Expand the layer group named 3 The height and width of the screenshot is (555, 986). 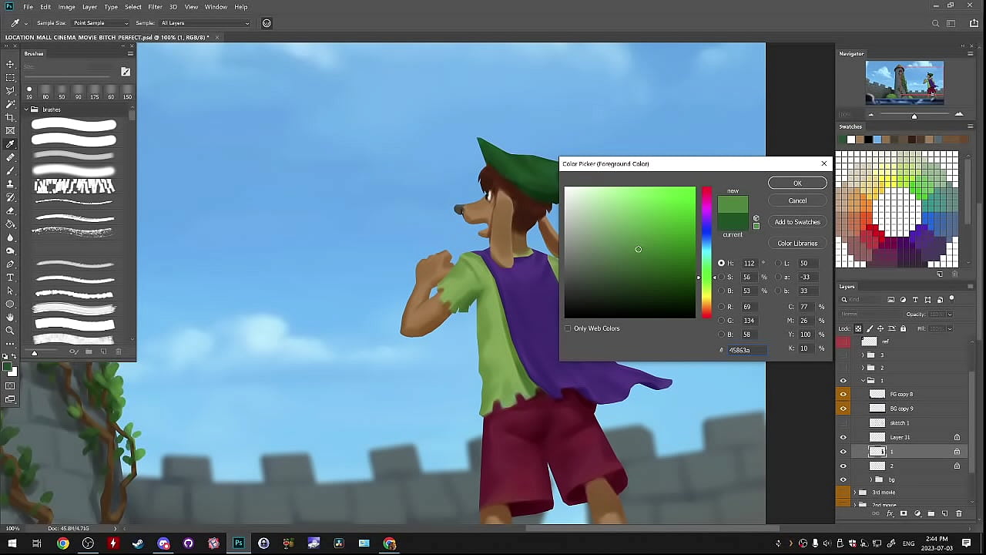[x=863, y=355]
